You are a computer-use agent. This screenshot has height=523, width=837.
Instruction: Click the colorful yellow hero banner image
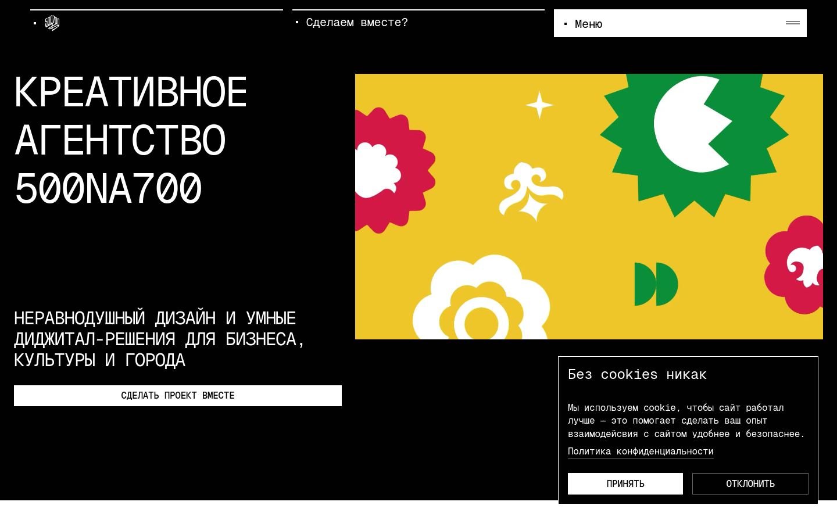(589, 206)
